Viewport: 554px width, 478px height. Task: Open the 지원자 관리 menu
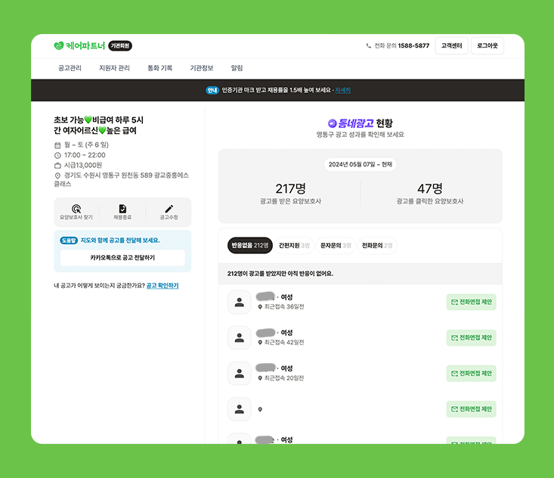point(114,68)
